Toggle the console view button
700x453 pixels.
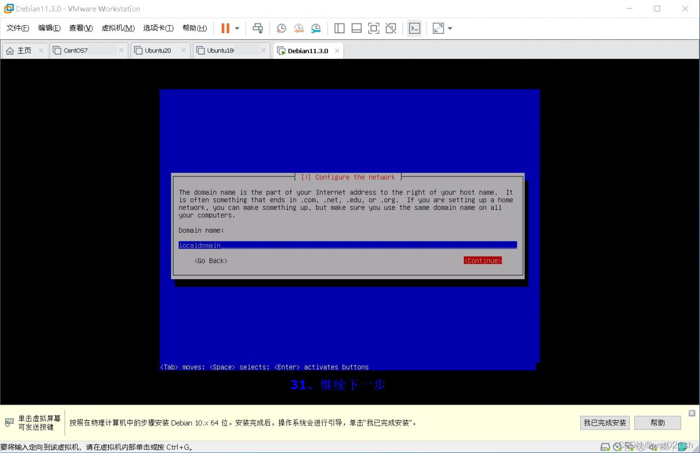pyautogui.click(x=415, y=28)
